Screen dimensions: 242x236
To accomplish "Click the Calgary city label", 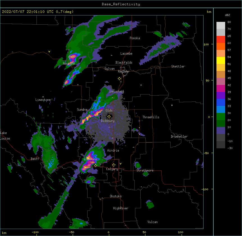I will tap(112, 169).
